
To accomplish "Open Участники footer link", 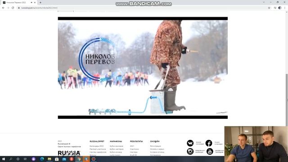I will tap(134, 149).
